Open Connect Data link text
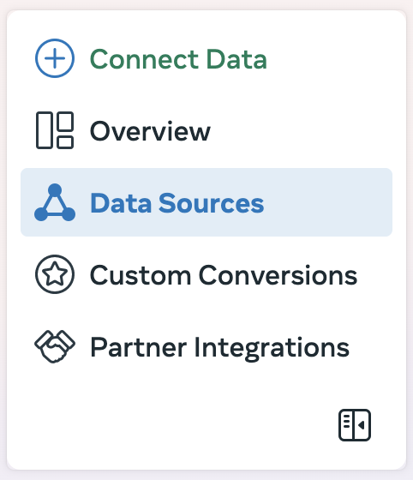This screenshot has width=413, height=480. pos(178,59)
